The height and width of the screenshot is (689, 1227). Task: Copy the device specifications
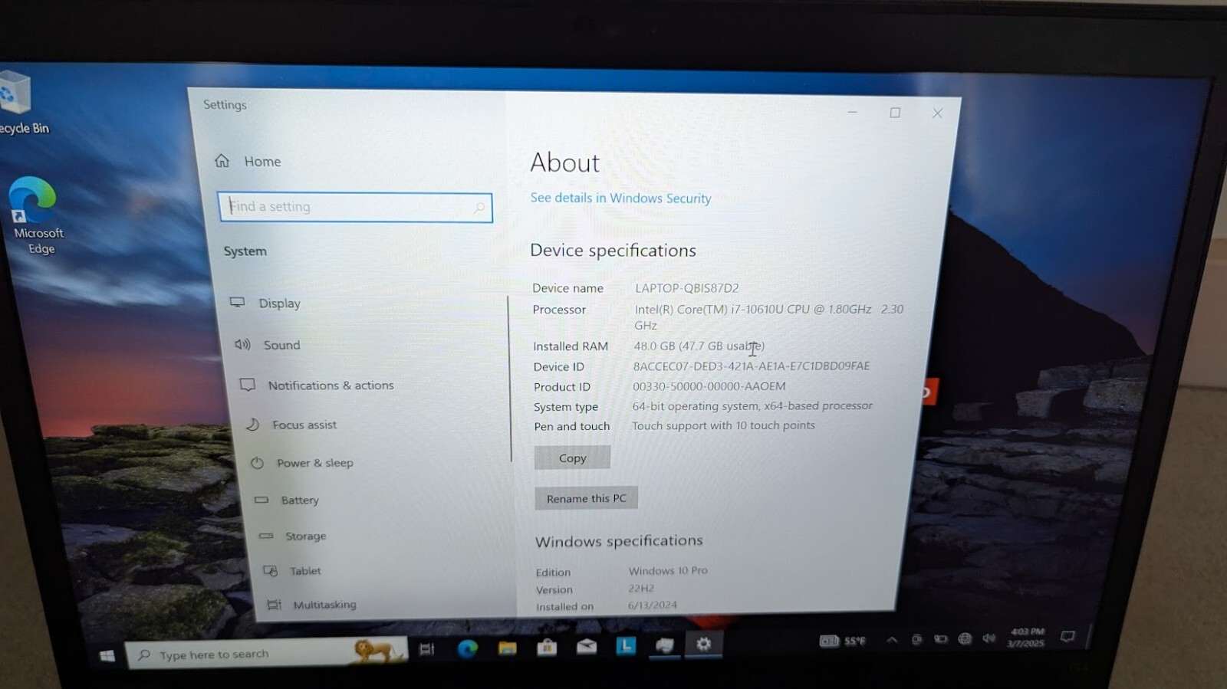tap(572, 458)
